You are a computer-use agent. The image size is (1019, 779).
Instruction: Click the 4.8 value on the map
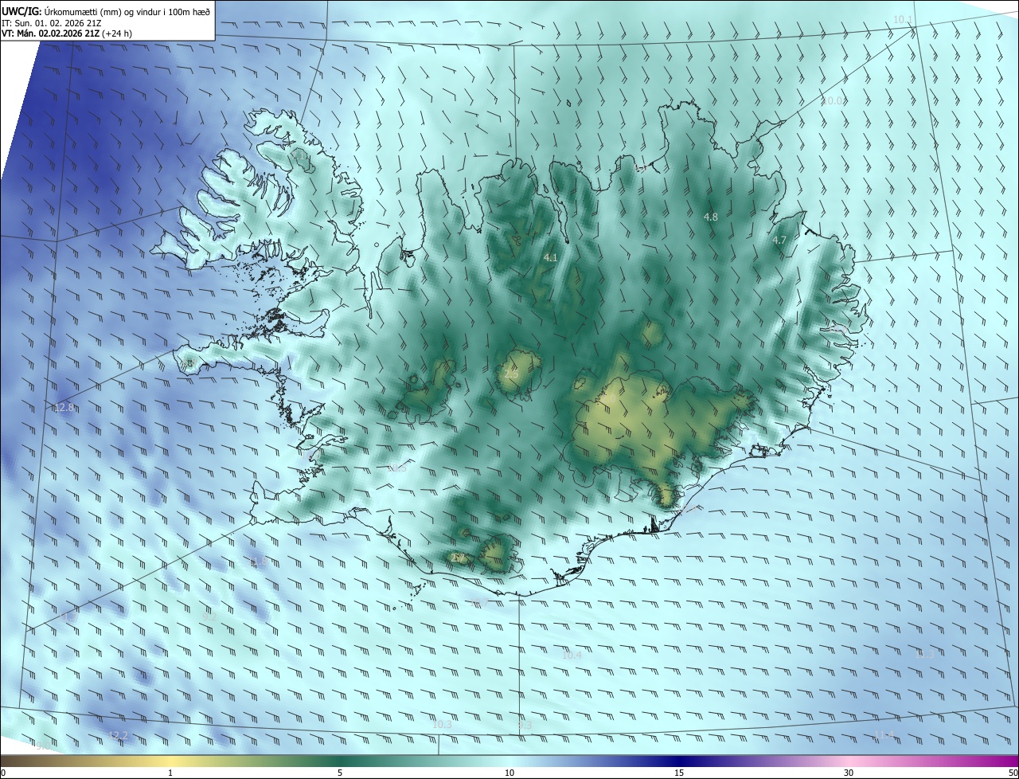pos(711,217)
